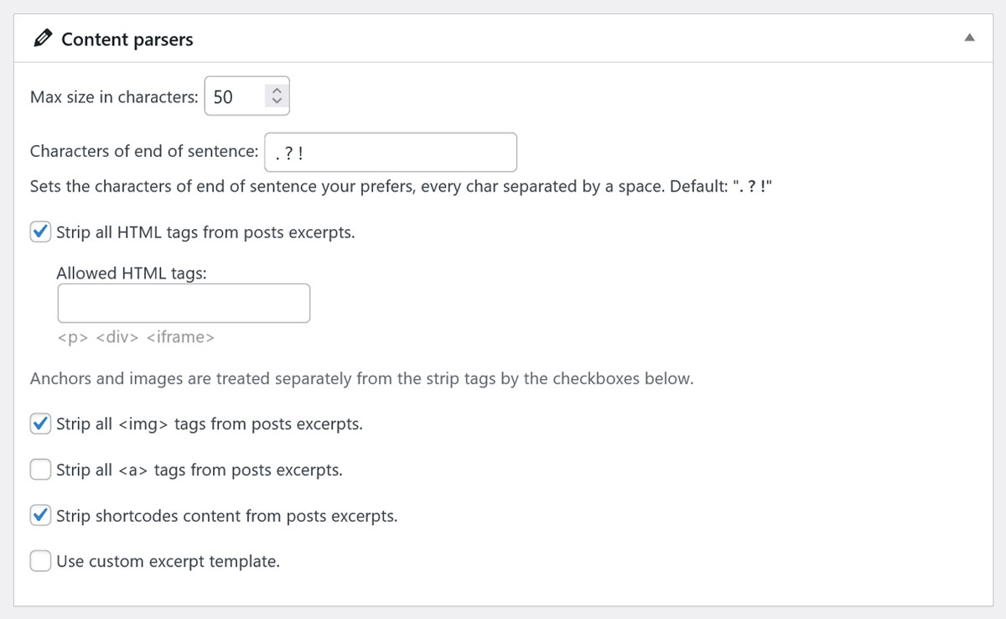The image size is (1006, 619).
Task: Decrement max size using the stepper down arrow
Action: pyautogui.click(x=275, y=101)
